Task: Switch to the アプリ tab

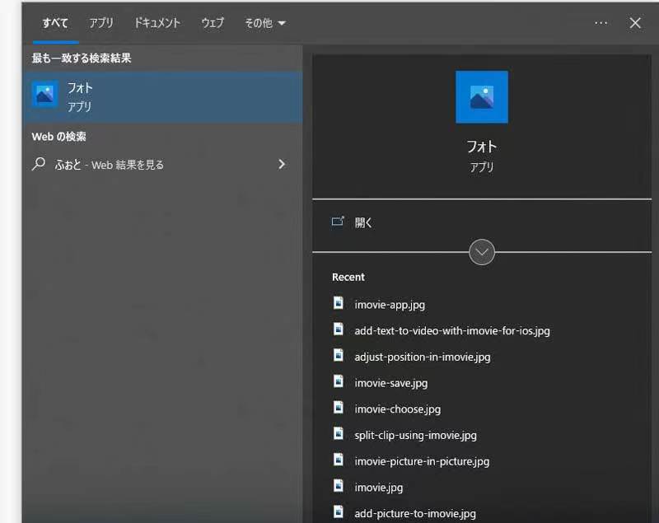Action: point(101,23)
